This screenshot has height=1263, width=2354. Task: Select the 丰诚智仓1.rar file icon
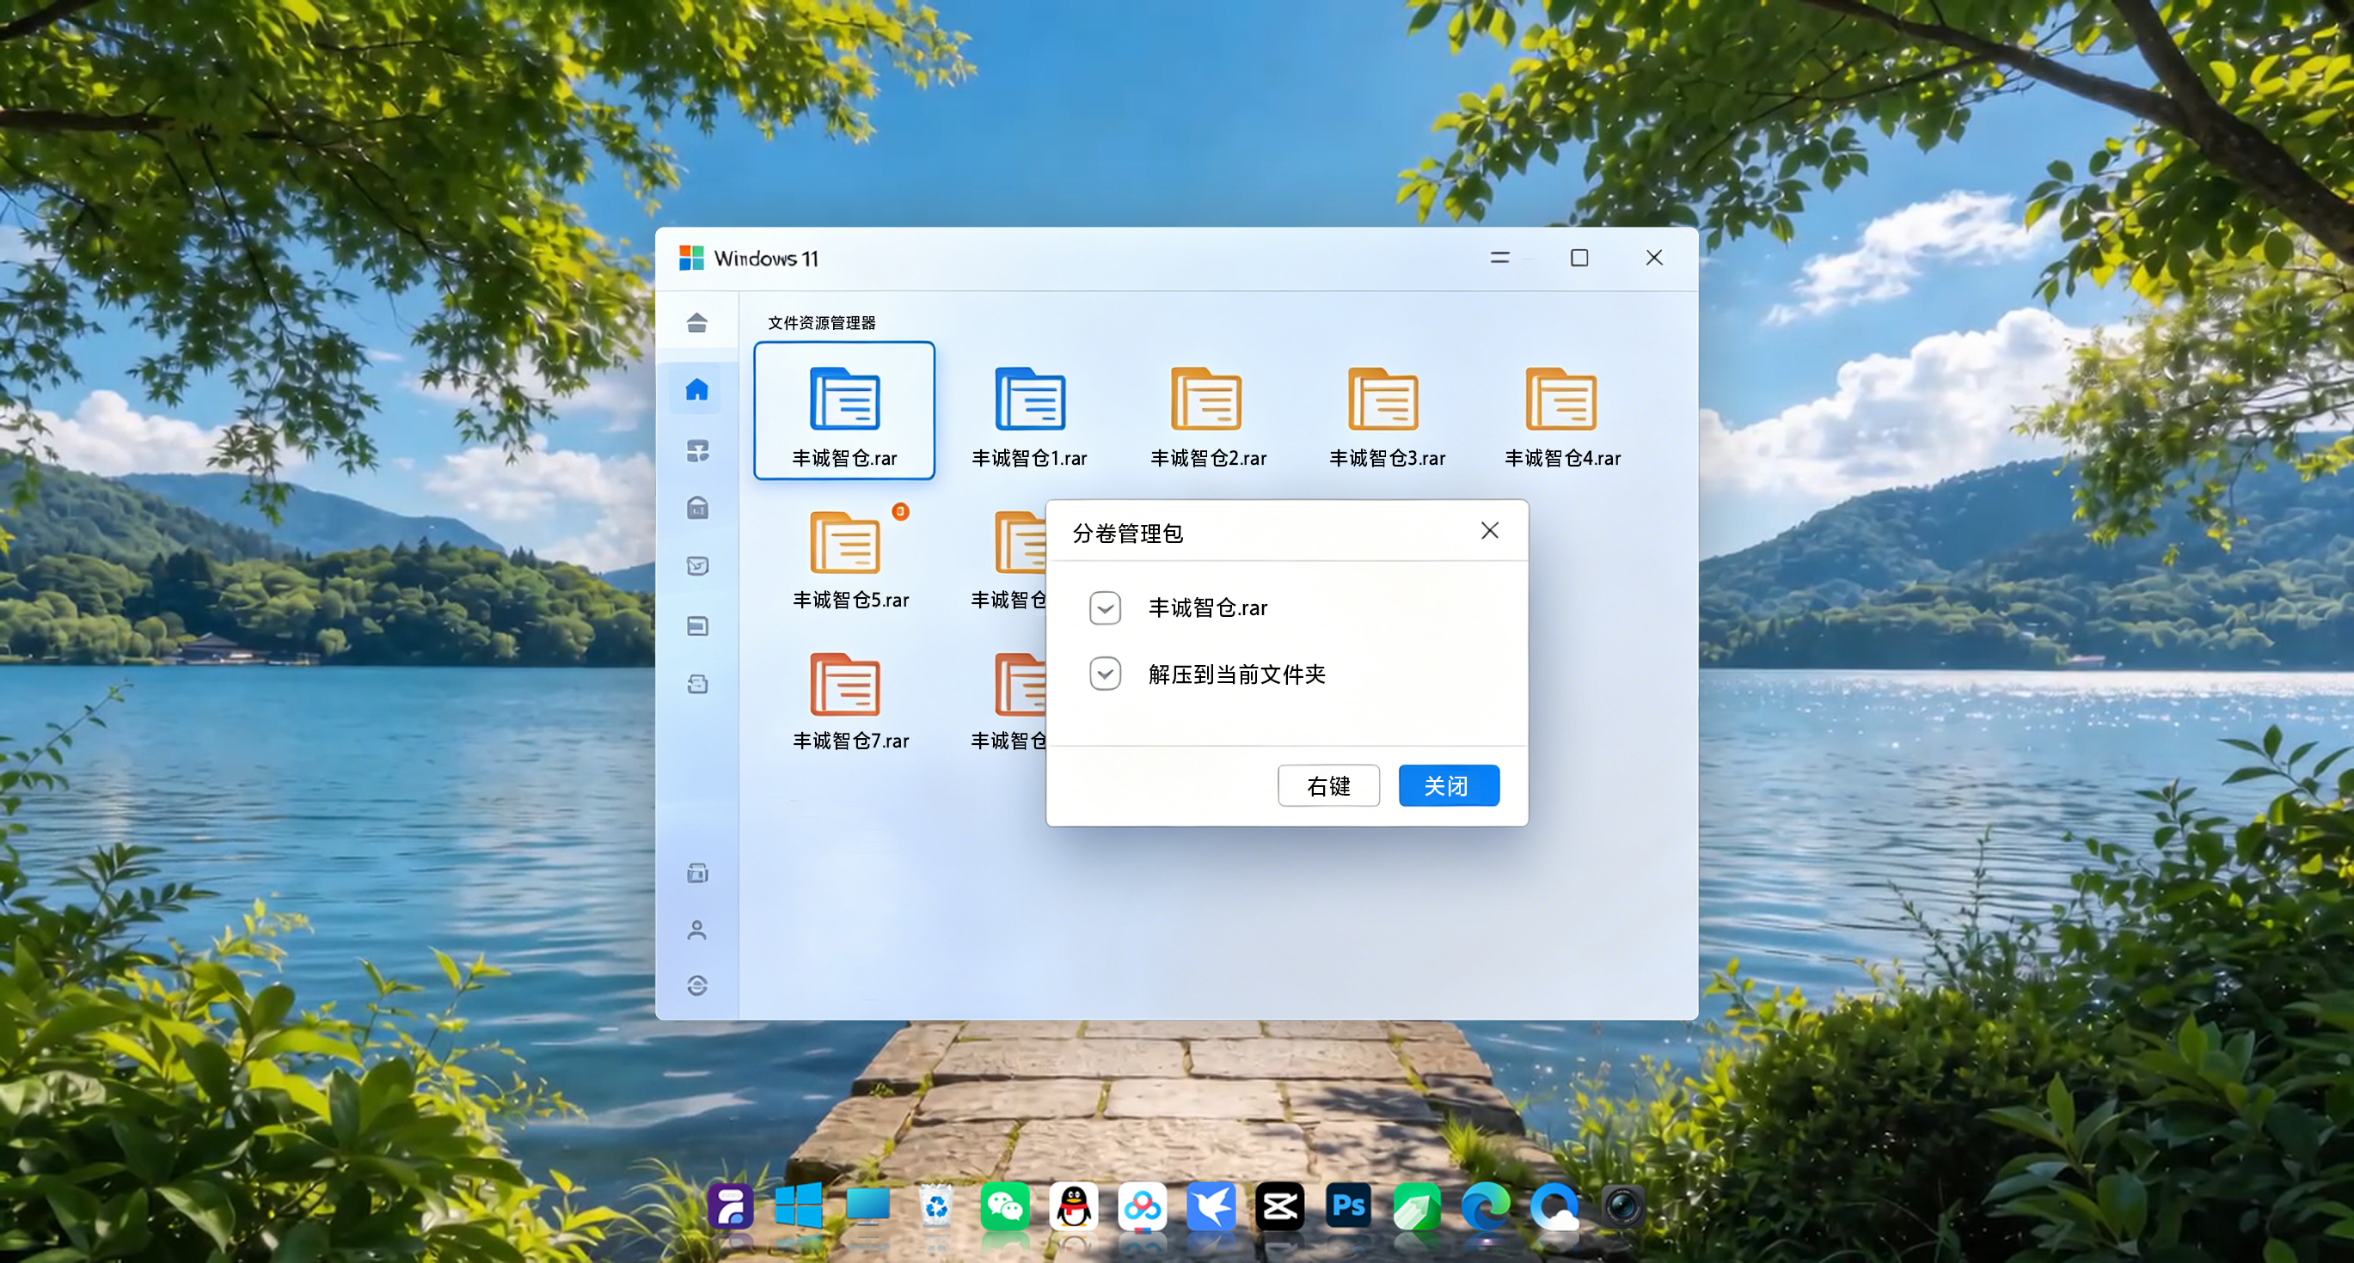[1030, 398]
